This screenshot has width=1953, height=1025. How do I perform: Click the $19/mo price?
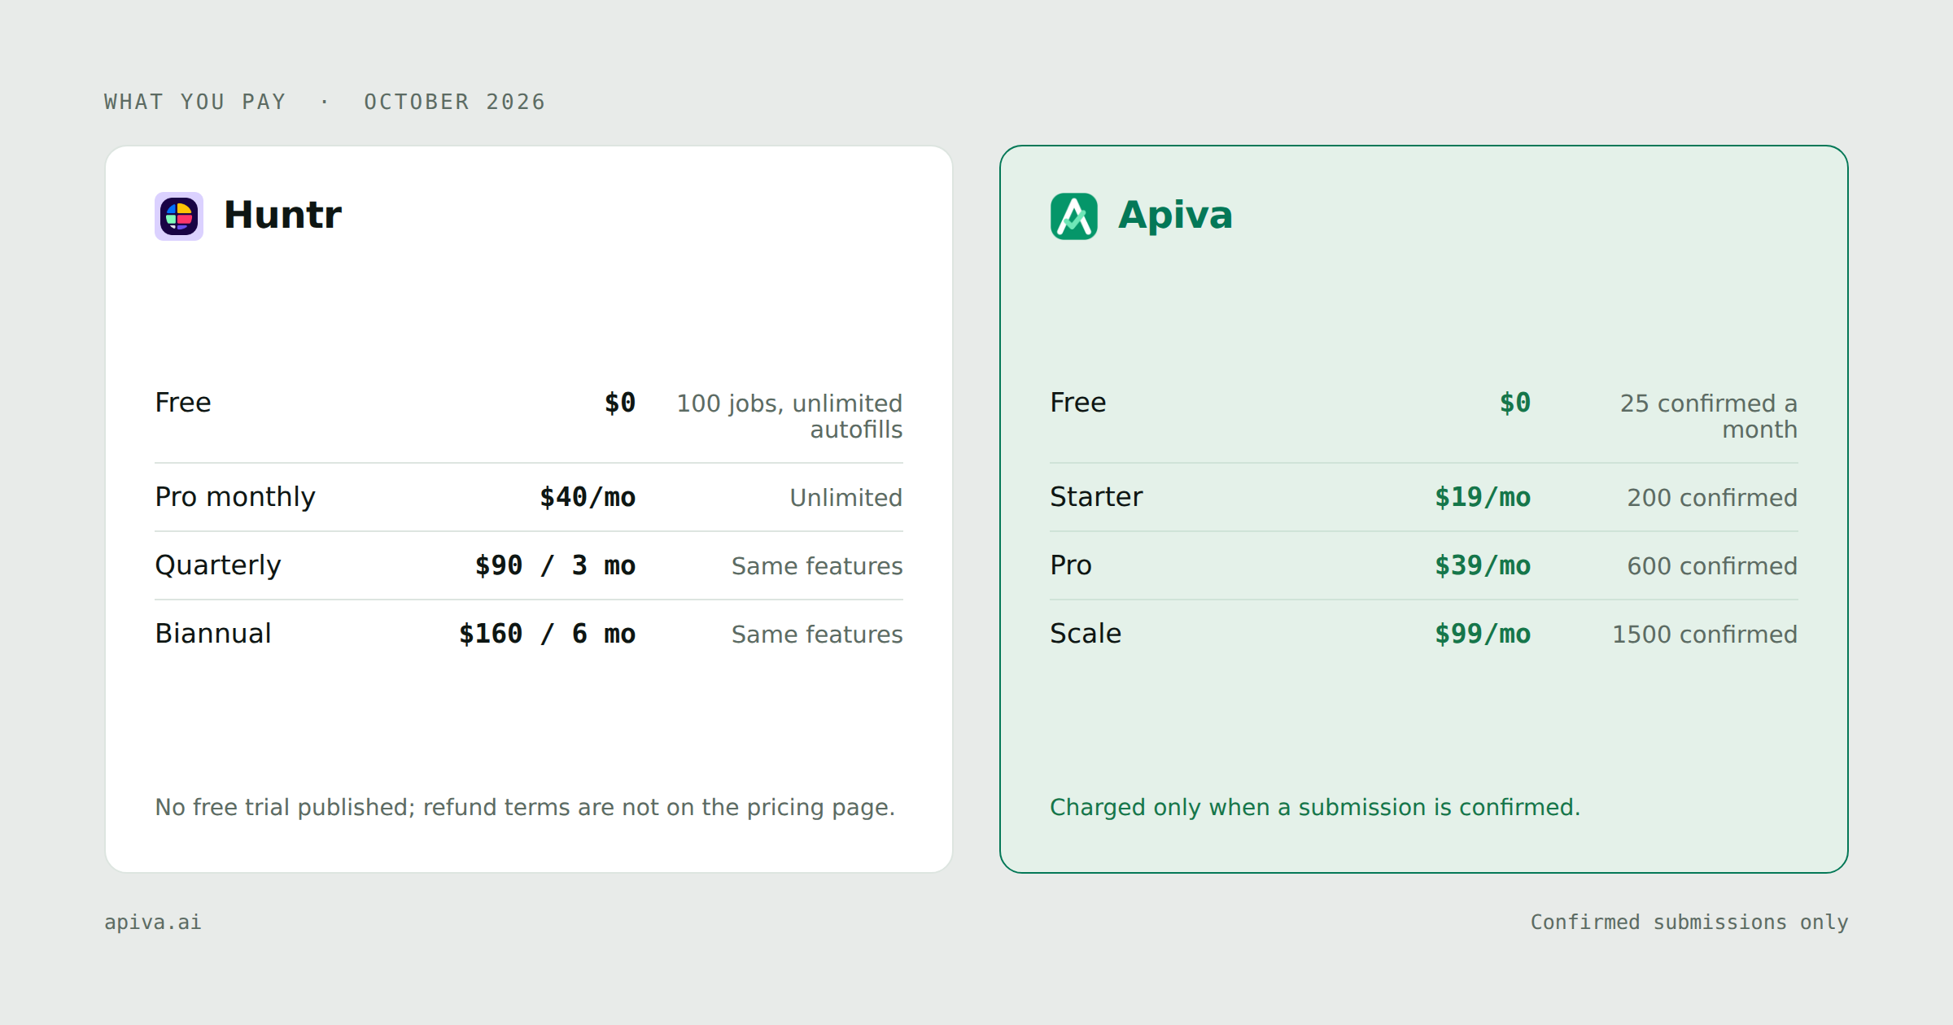1483,497
